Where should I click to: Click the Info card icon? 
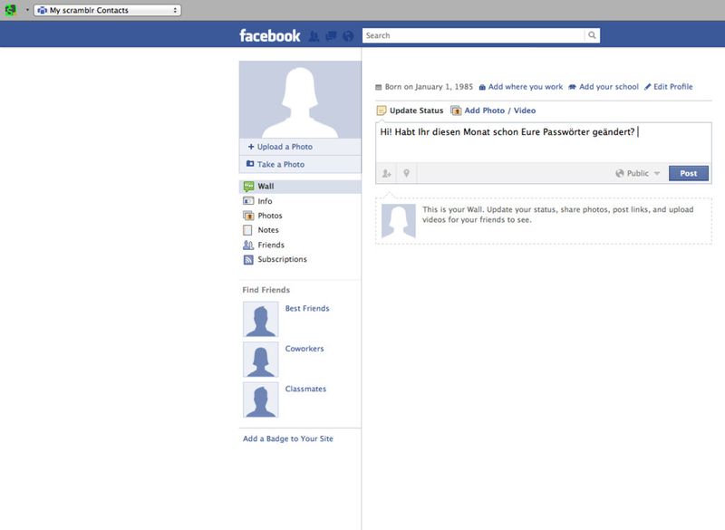point(248,201)
